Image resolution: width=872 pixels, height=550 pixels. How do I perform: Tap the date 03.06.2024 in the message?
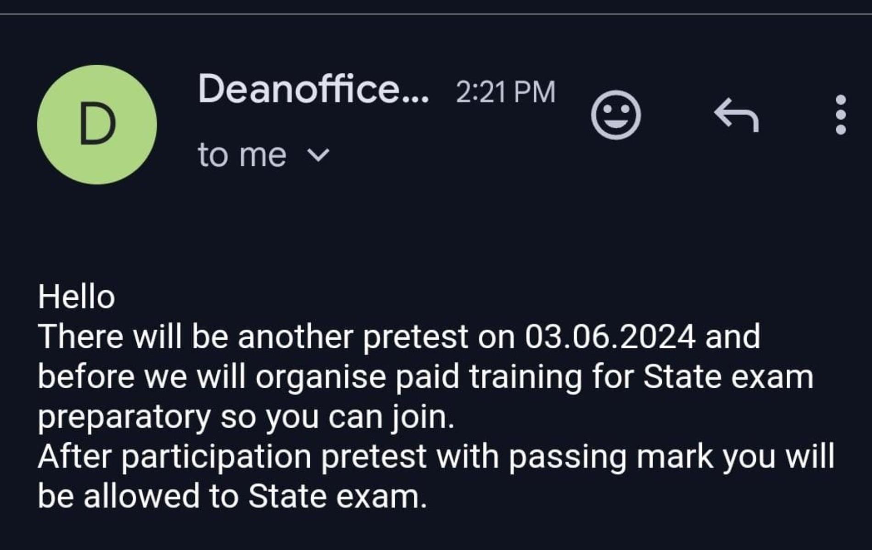[610, 337]
